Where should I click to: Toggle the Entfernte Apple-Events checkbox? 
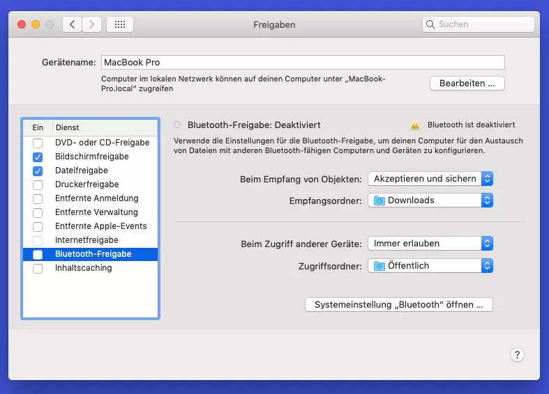click(38, 227)
